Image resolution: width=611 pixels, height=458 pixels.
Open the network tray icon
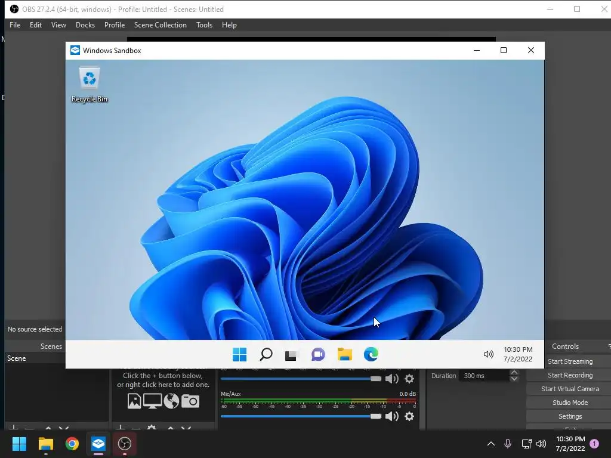526,444
